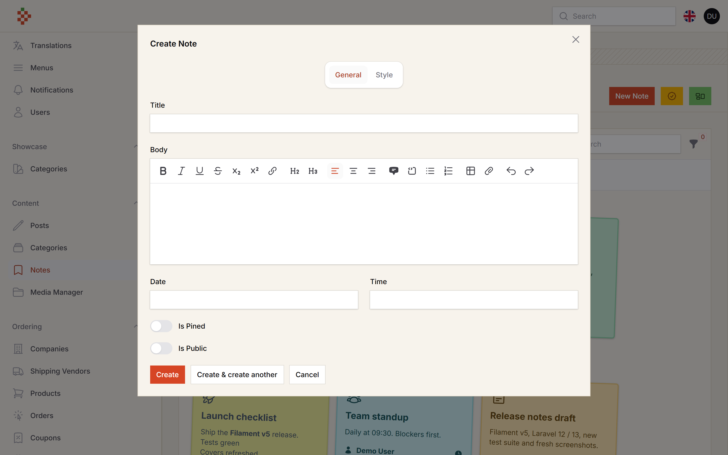Insert numbered list
Screen dimensions: 728x455
(448, 171)
